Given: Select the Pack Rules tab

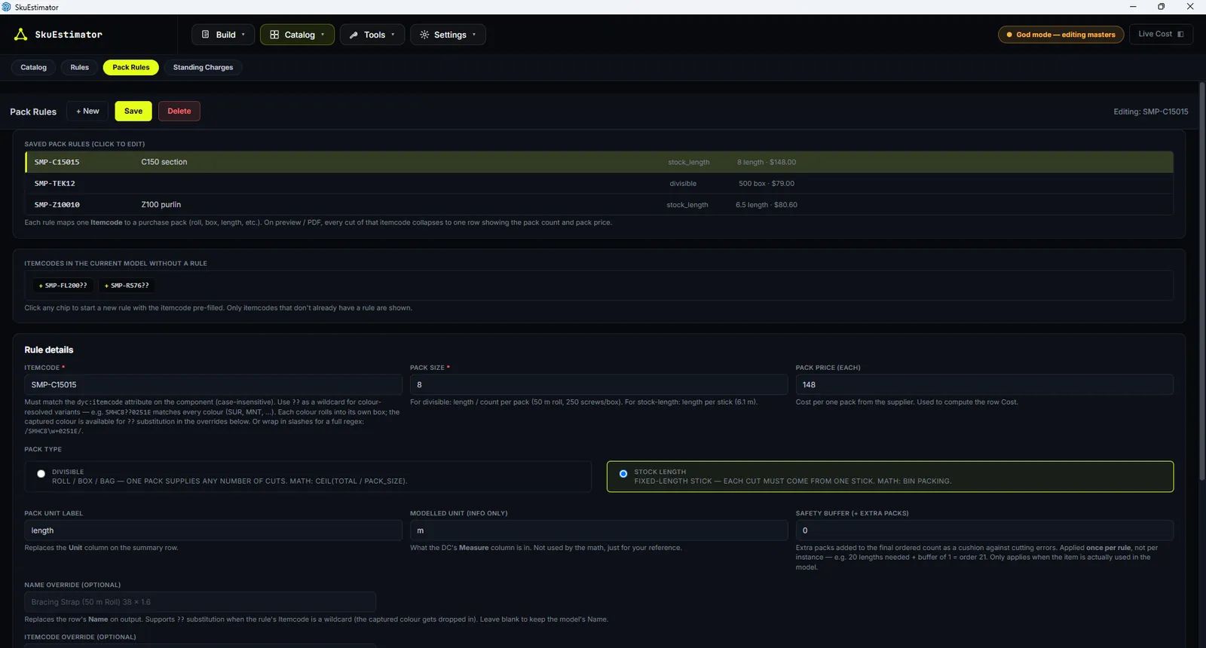Looking at the screenshot, I should click(x=131, y=67).
